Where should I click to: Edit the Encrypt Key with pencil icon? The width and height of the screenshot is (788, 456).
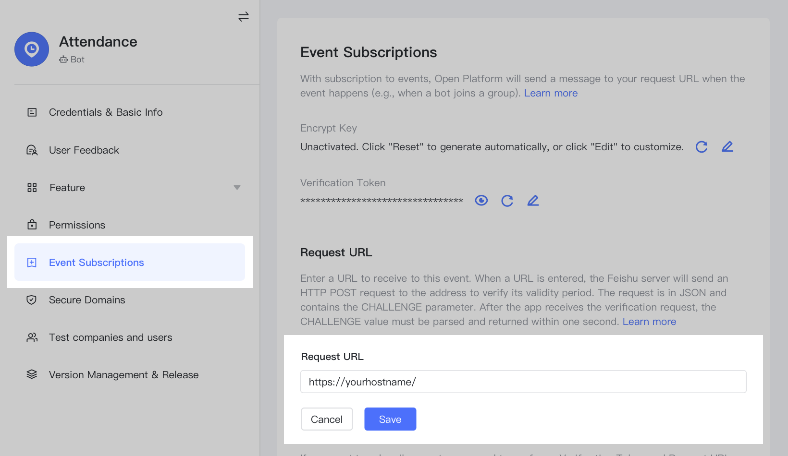click(x=727, y=147)
